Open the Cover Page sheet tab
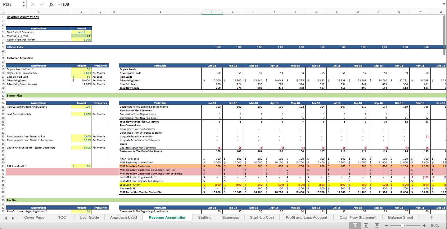447x229 pixels. 34,218
